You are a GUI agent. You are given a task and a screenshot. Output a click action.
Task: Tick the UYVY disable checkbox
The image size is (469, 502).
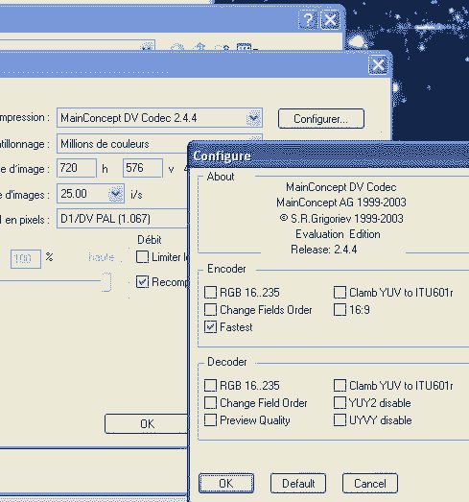pos(340,420)
